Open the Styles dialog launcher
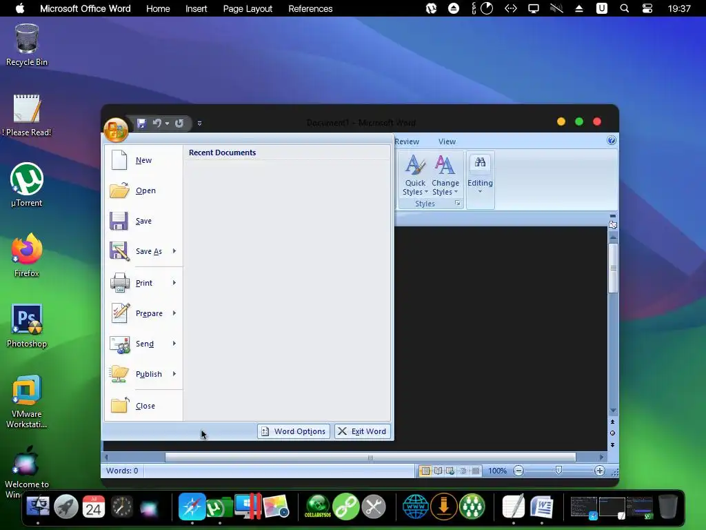706x530 pixels. pos(458,204)
